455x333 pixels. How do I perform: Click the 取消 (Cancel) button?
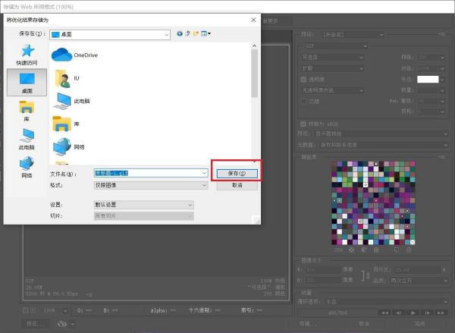point(237,185)
